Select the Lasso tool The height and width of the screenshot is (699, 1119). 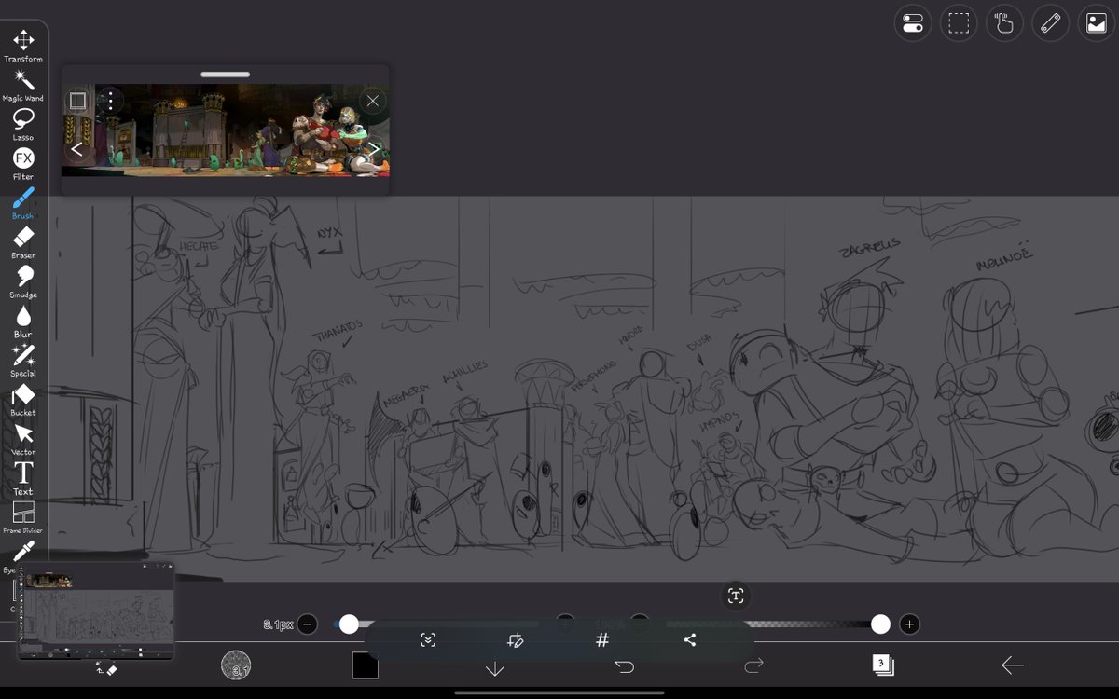coord(23,124)
